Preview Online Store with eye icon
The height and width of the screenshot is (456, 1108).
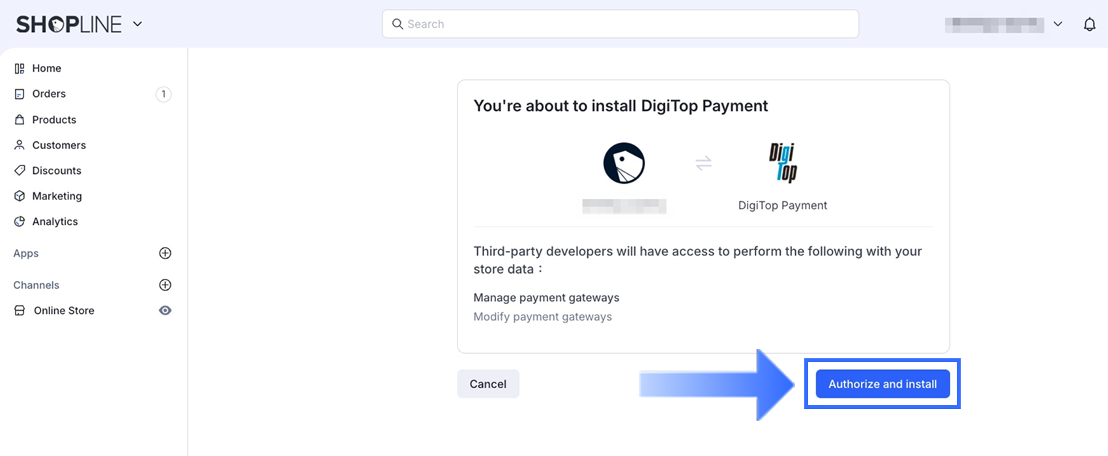pyautogui.click(x=166, y=311)
